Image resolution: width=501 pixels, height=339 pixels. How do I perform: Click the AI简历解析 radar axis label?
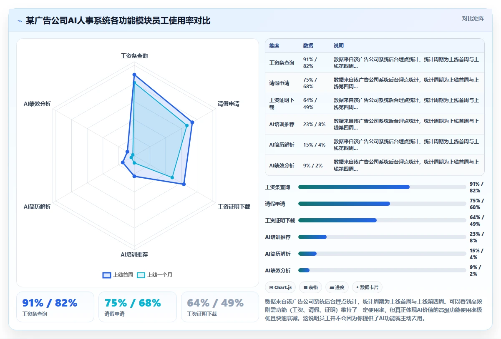click(x=37, y=207)
